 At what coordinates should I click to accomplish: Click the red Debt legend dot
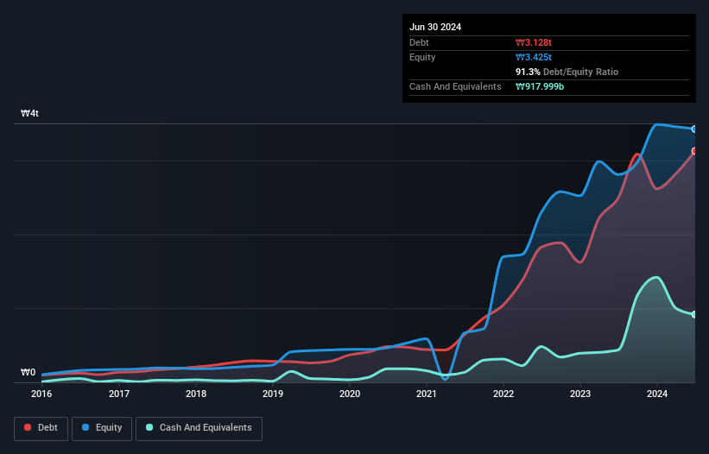pyautogui.click(x=28, y=427)
